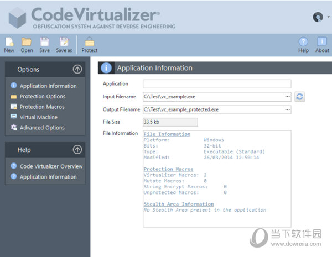Screen dimensions: 332x257
Task: Open Application Information help topic in Help panel
Action: point(48,177)
